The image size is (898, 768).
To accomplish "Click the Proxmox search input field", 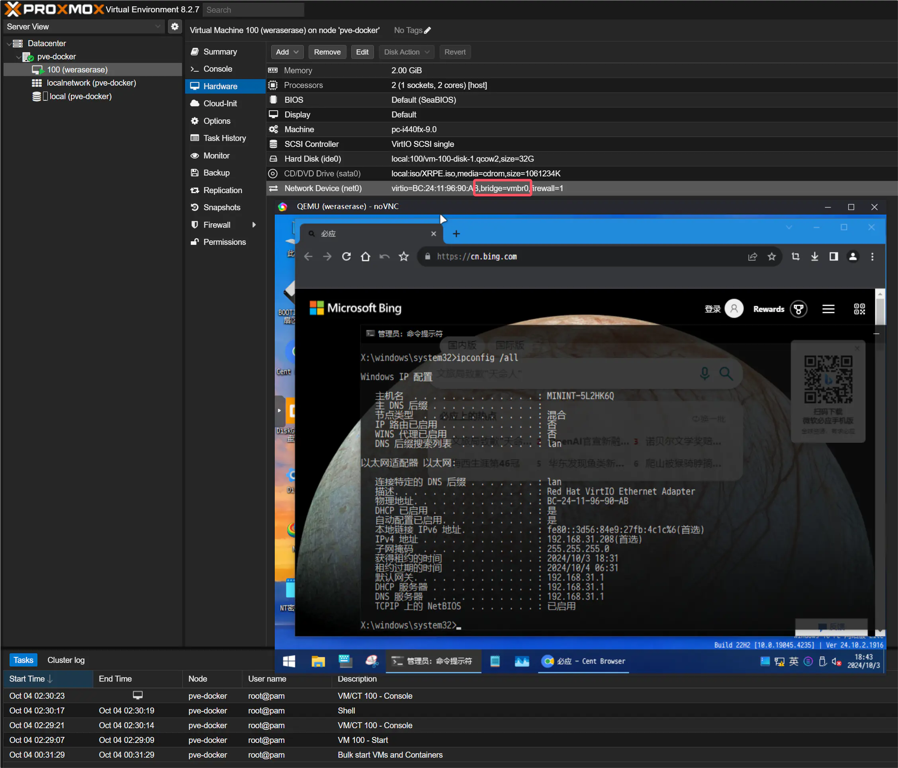I will click(254, 10).
